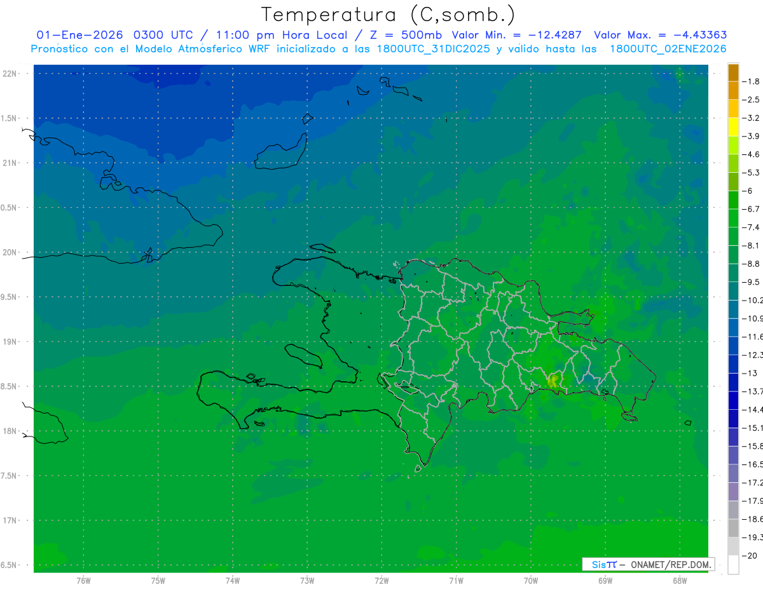The height and width of the screenshot is (589, 763).
Task: Click the '69W' longitude axis label
Action: pyautogui.click(x=605, y=581)
